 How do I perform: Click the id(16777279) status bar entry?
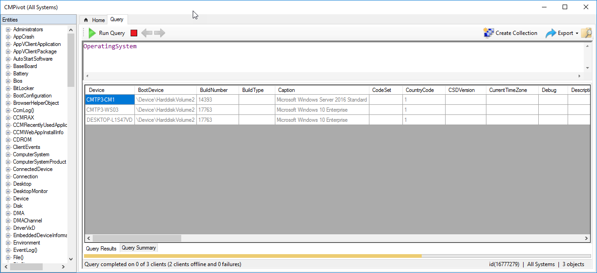tap(504, 264)
